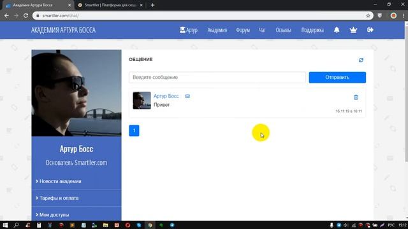Image resolution: width=408 pixels, height=229 pixels.
Task: Go back using browser back arrow
Action: click(6, 15)
